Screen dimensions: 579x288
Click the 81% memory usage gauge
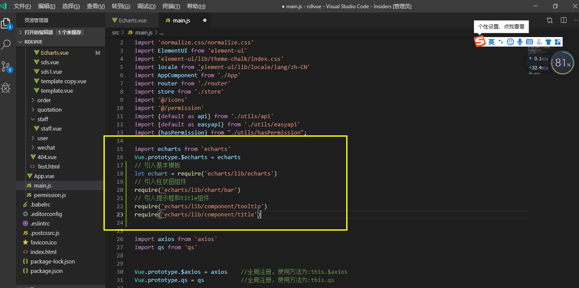coord(563,63)
